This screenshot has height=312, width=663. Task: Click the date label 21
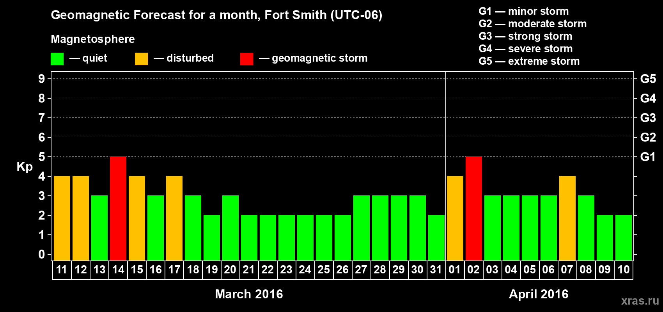coord(249,269)
